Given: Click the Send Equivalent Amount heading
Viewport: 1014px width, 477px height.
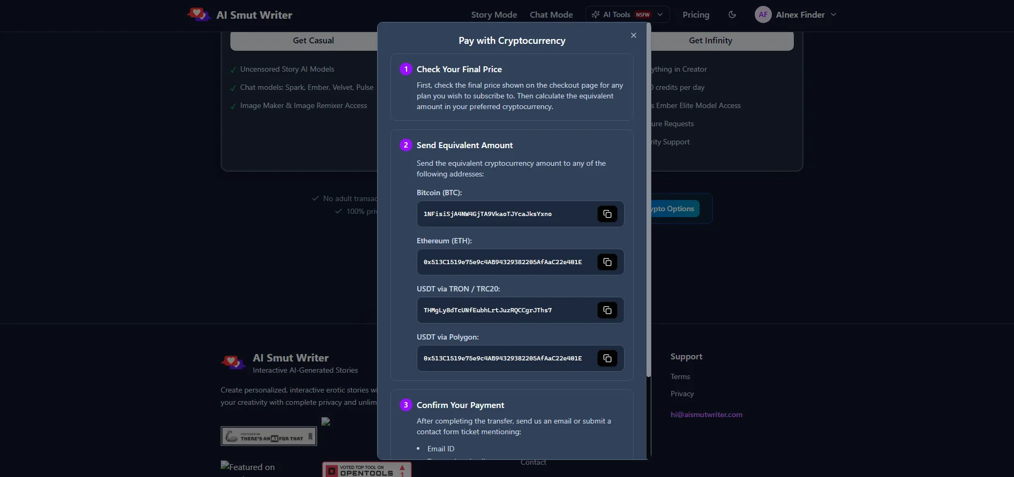Looking at the screenshot, I should click(x=464, y=145).
